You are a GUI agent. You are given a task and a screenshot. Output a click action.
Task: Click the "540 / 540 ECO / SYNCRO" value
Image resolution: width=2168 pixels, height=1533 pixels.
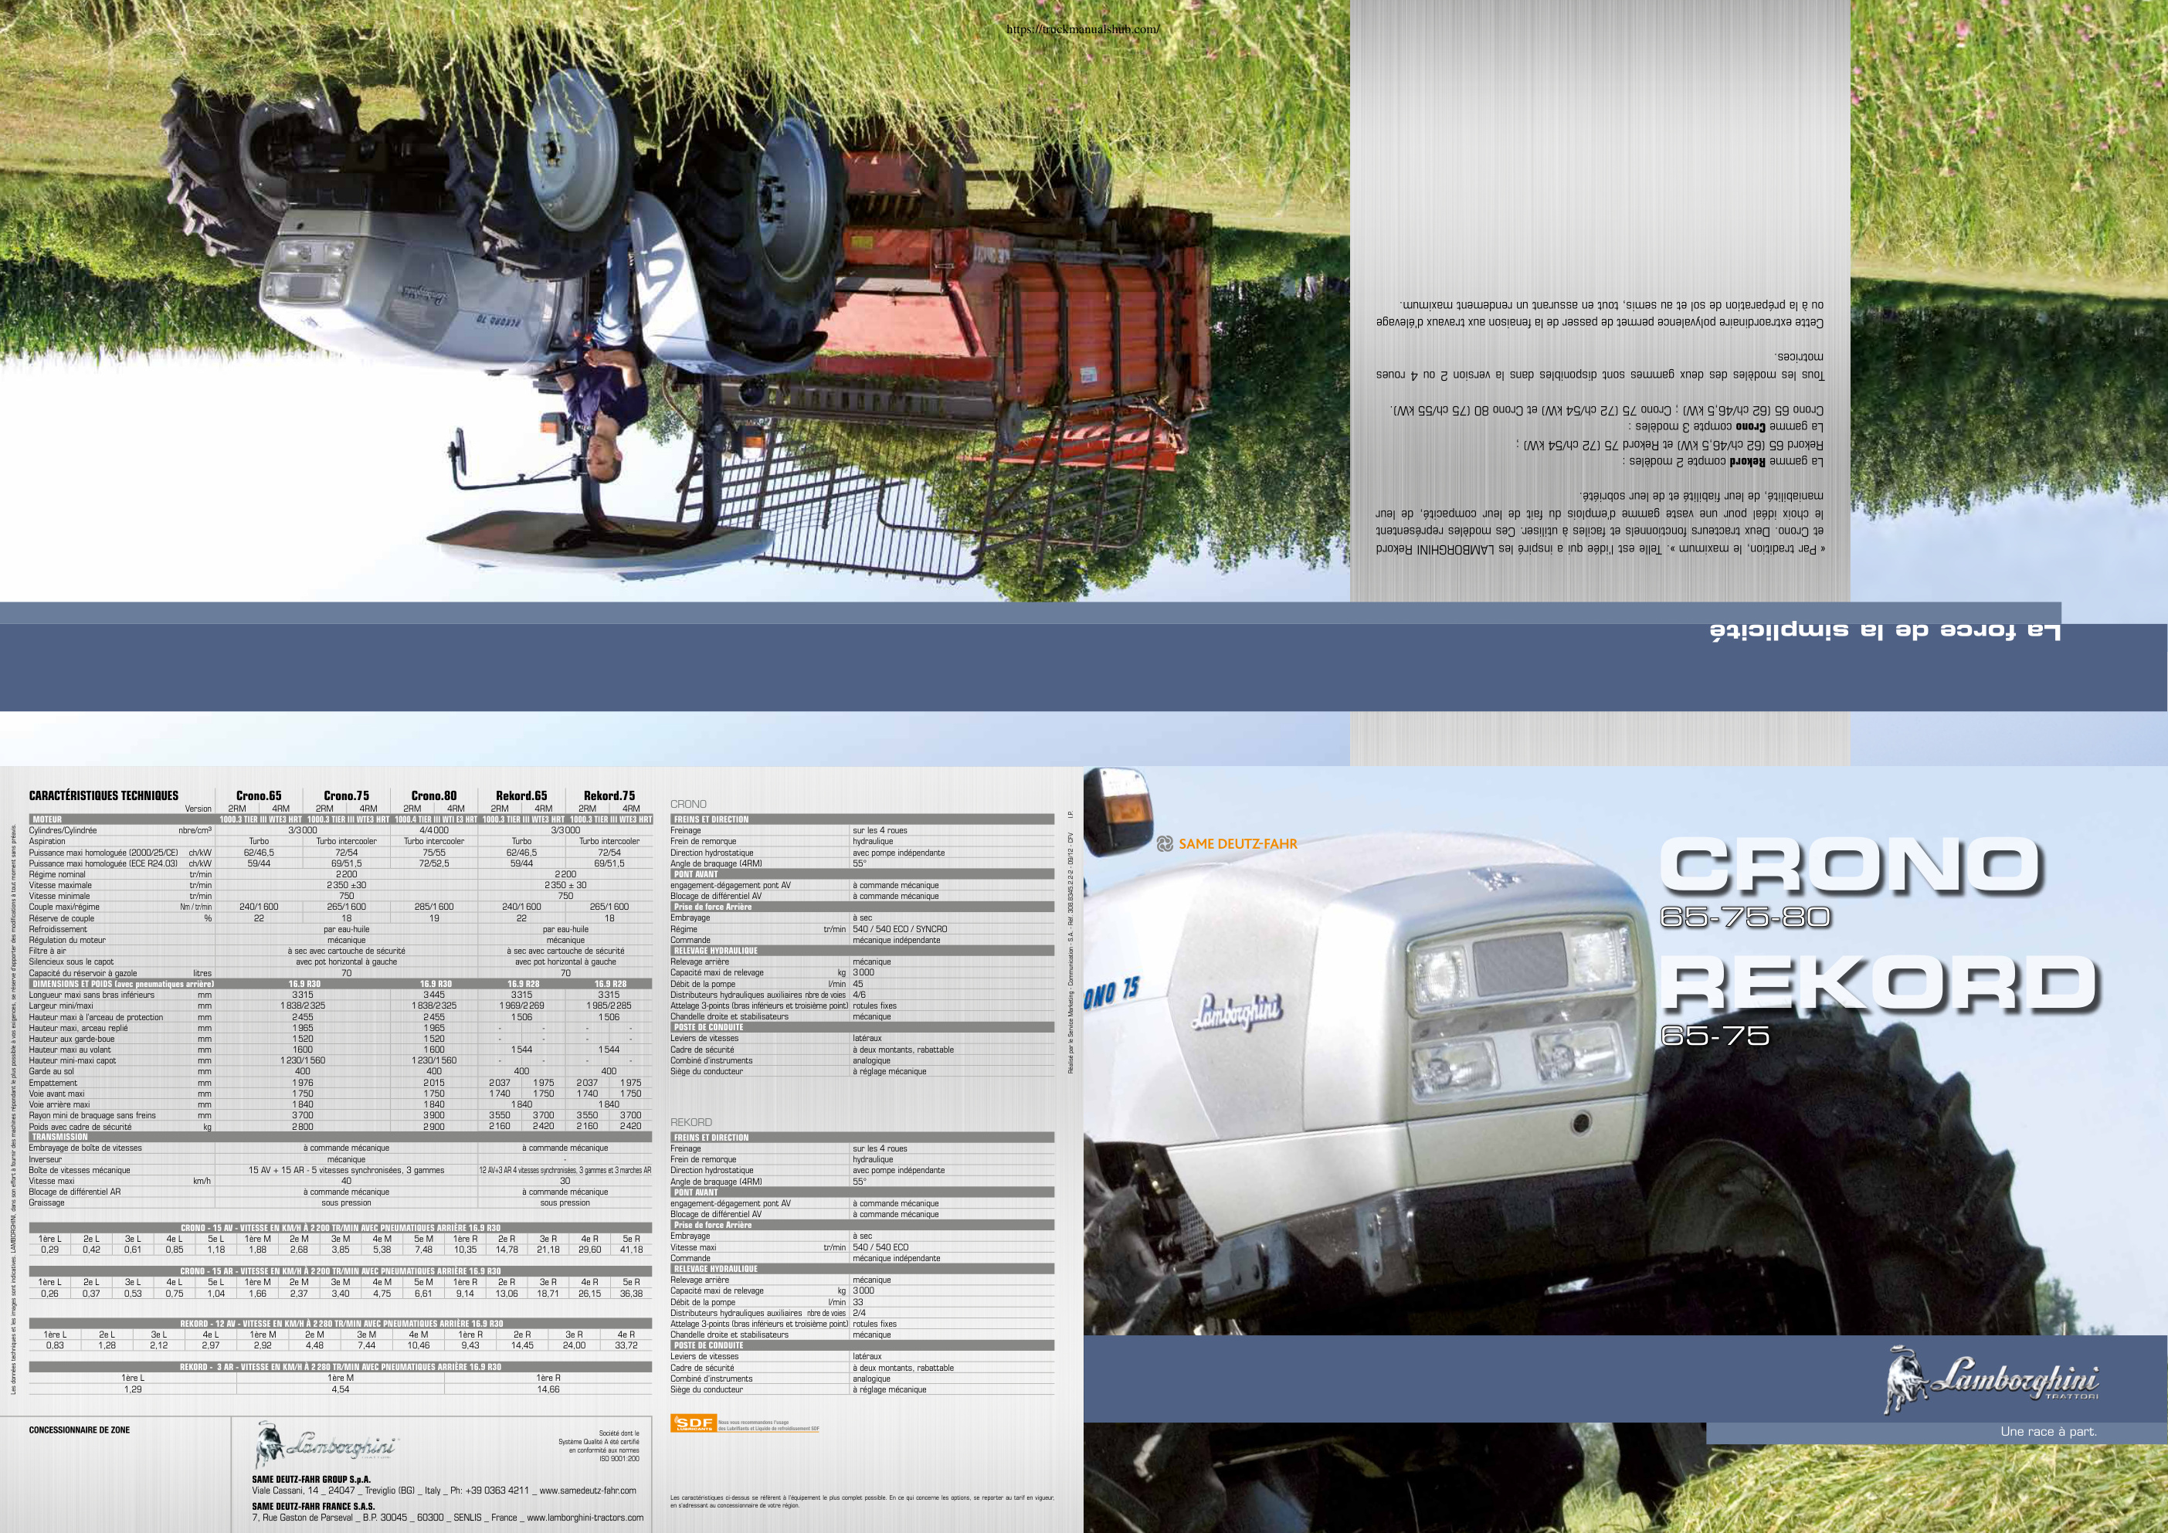pos(899,929)
